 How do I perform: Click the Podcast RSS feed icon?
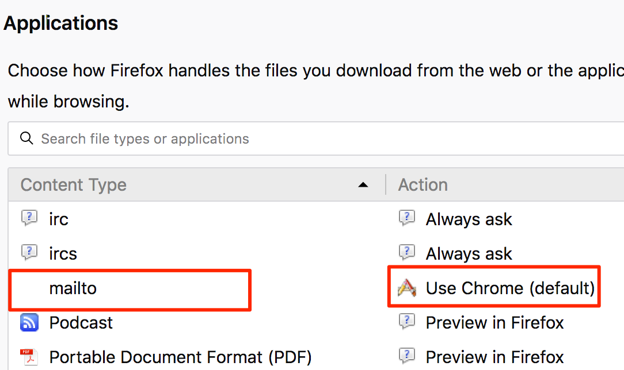coord(29,323)
